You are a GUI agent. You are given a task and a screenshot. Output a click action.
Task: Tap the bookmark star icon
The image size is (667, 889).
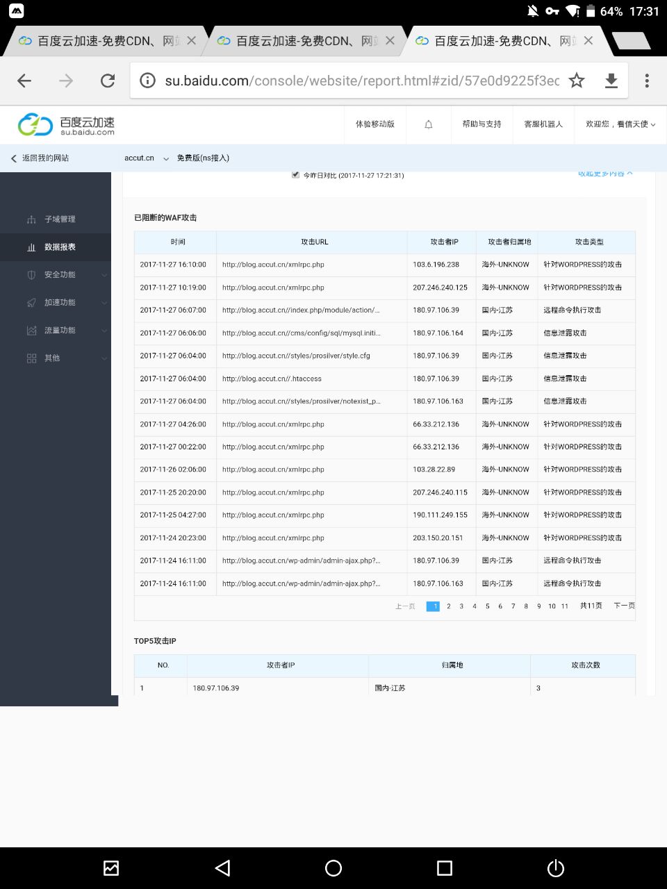click(577, 81)
